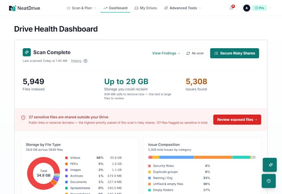Expand the Advanced Tools dropdown

(x=183, y=8)
